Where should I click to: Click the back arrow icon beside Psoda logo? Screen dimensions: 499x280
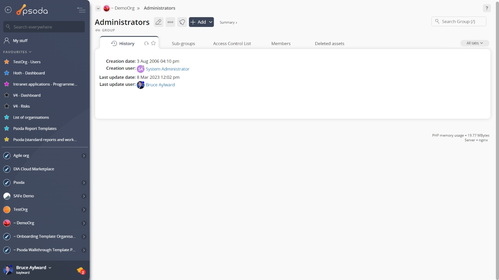8,10
